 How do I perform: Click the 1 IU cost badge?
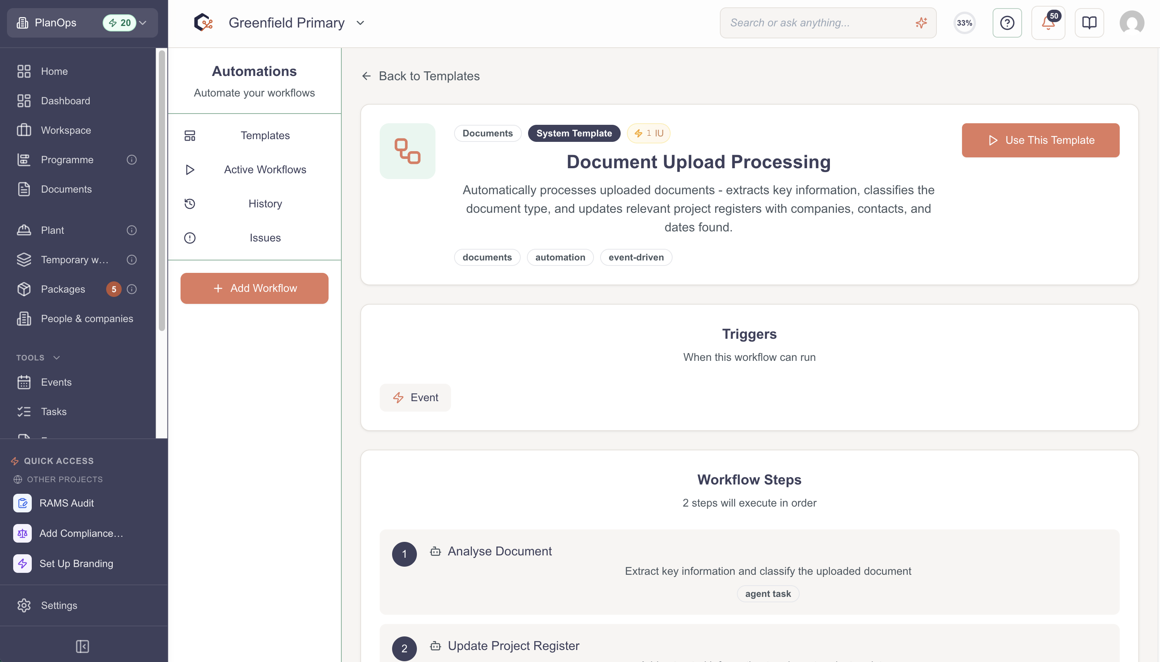648,133
